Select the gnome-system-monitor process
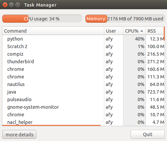This screenshot has height=141, width=167. pyautogui.click(x=83, y=107)
